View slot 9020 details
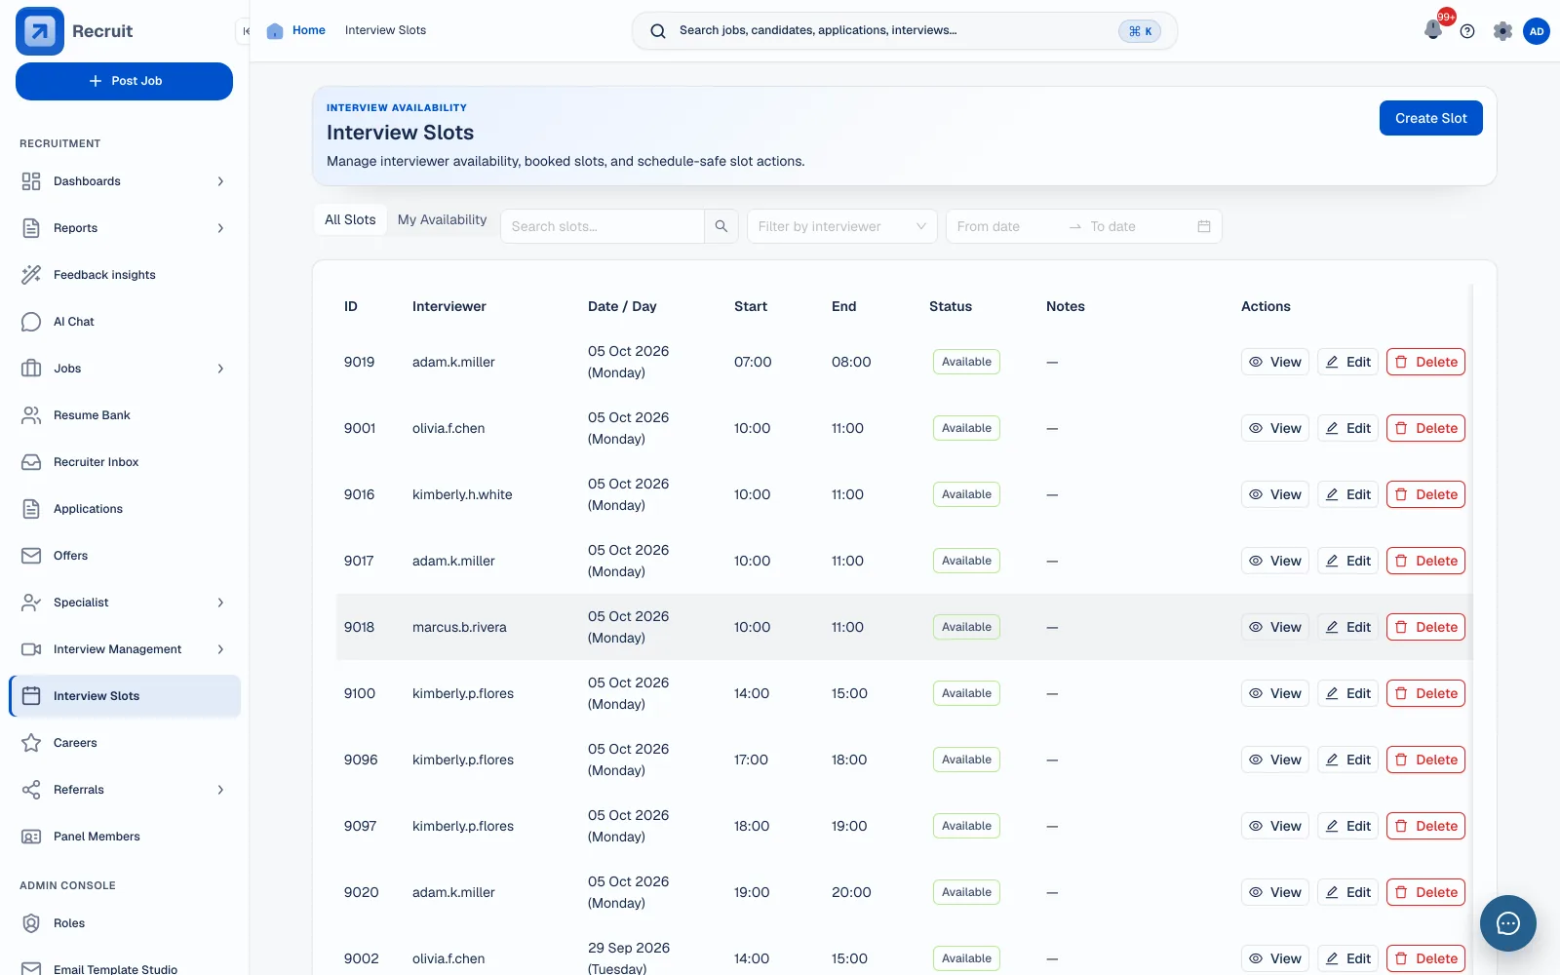Image resolution: width=1560 pixels, height=975 pixels. click(x=1274, y=892)
